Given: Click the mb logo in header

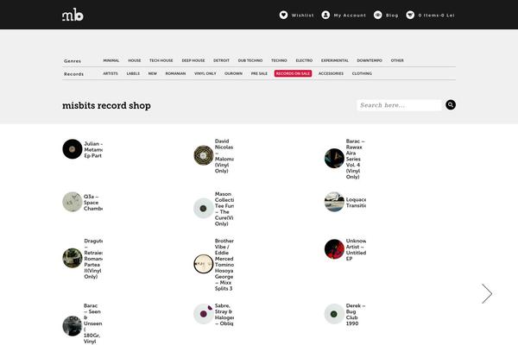Looking at the screenshot, I should [x=73, y=15].
